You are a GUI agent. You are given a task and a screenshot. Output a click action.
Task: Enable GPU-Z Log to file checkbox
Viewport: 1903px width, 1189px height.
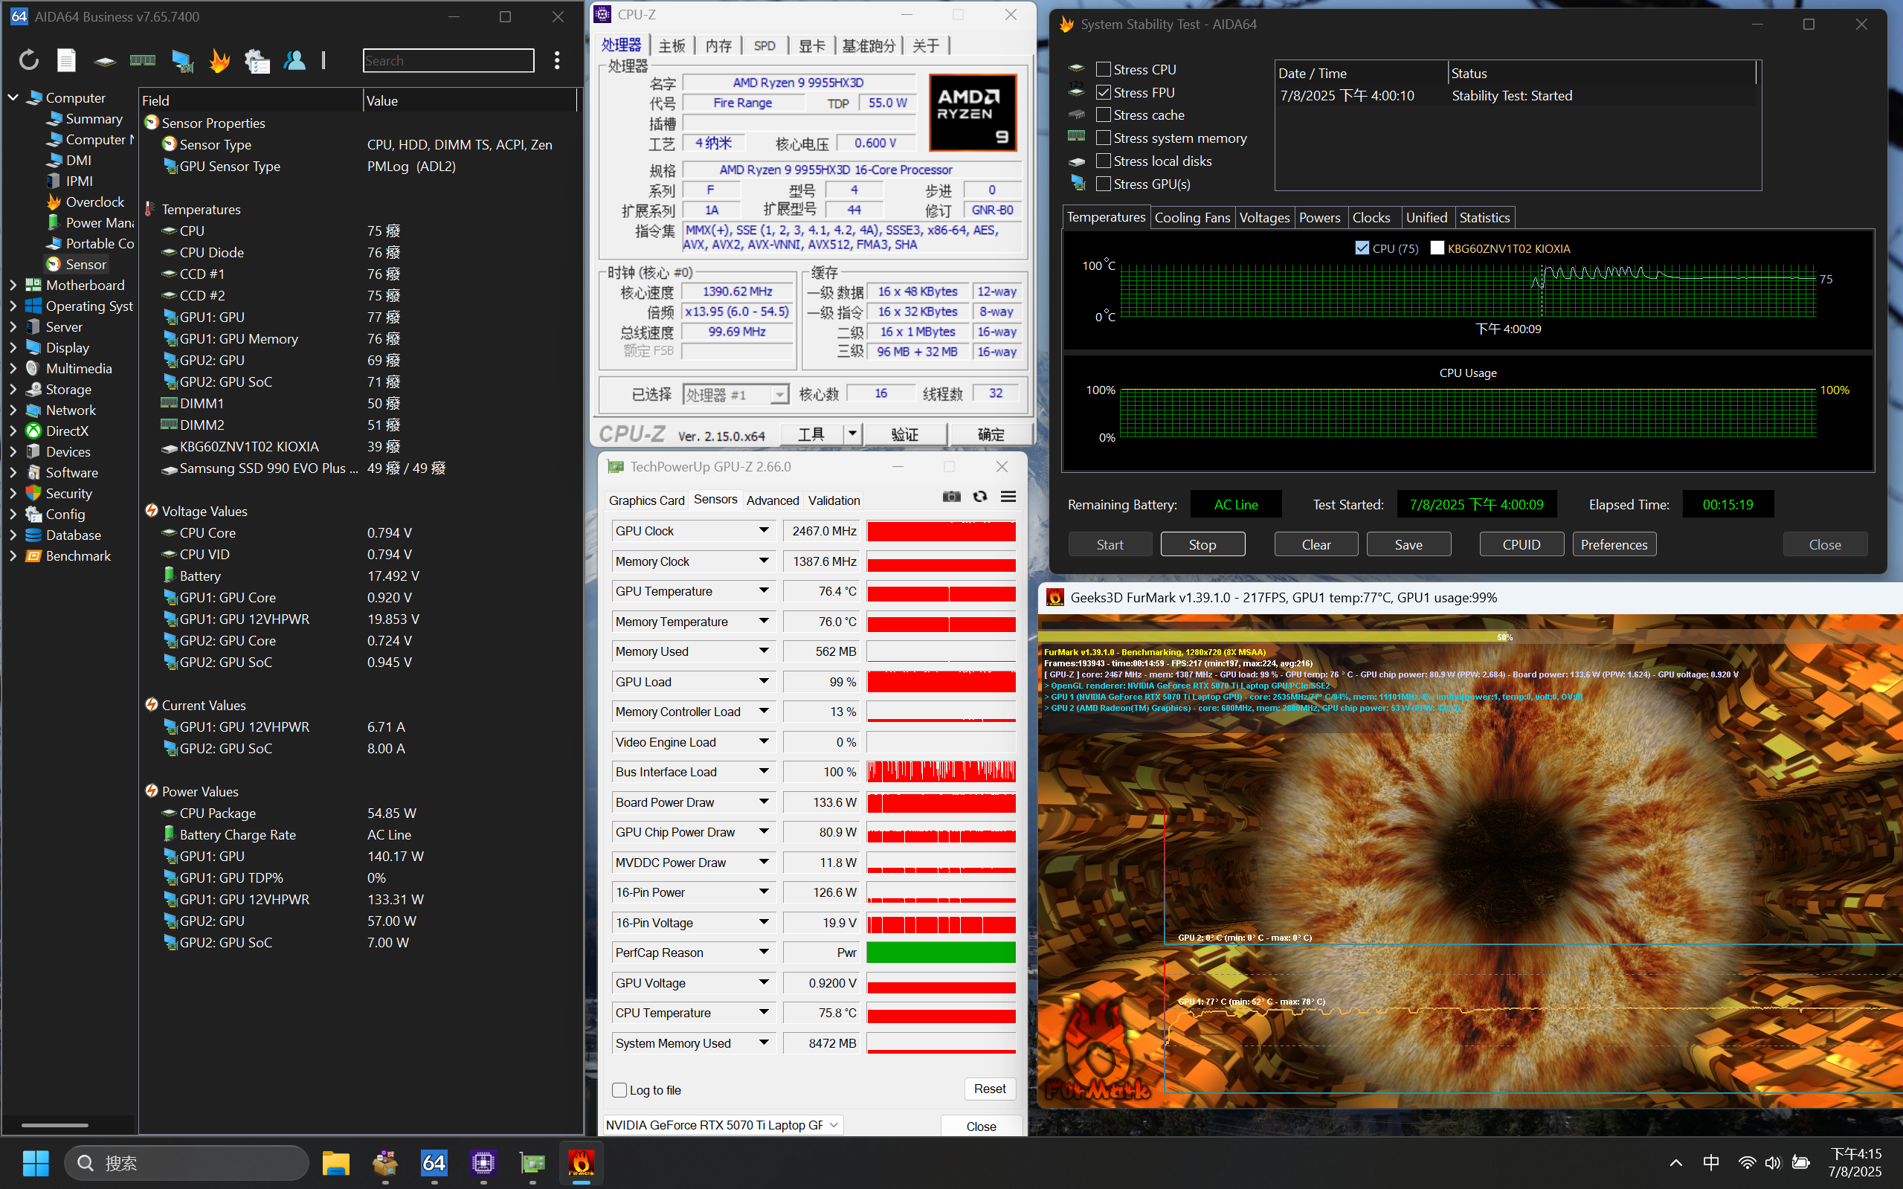(619, 1090)
